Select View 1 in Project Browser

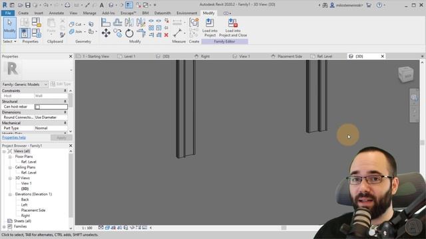point(27,183)
